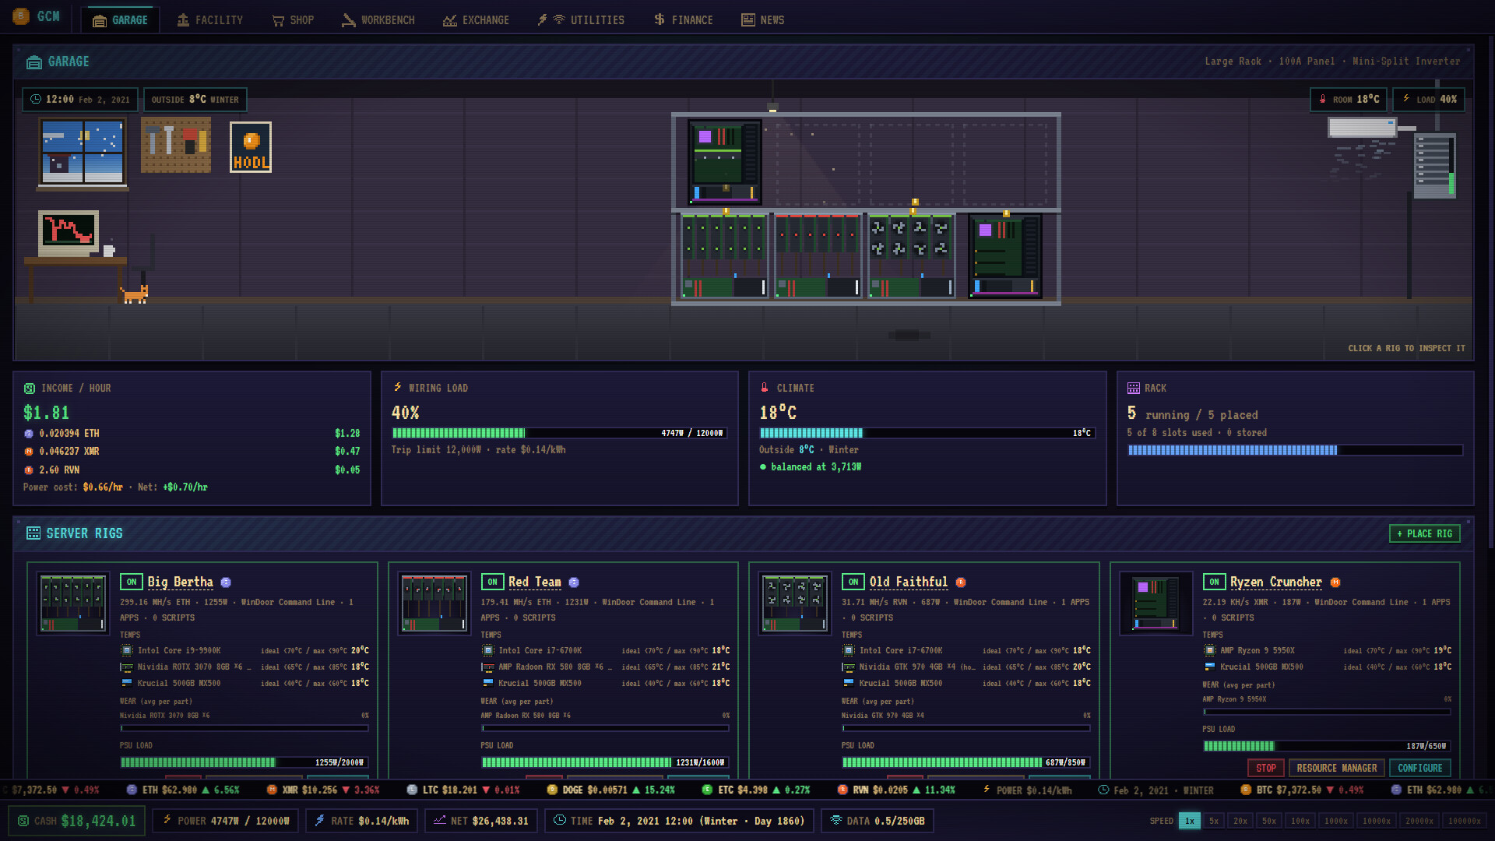Click the ETH coin icon beside Big Bertha
The image size is (1495, 841).
[x=226, y=582]
